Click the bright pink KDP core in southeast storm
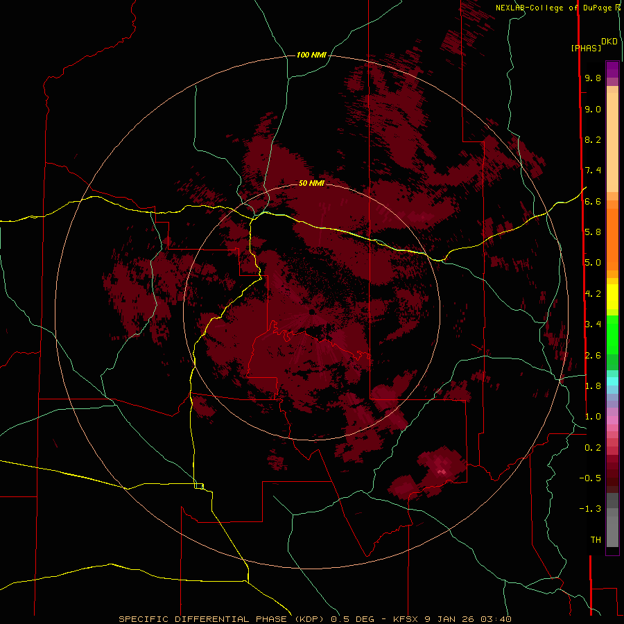The width and height of the screenshot is (624, 624). tap(442, 471)
